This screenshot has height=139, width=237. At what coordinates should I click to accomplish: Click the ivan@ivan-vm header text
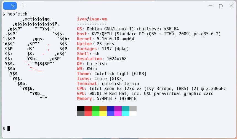92,19
